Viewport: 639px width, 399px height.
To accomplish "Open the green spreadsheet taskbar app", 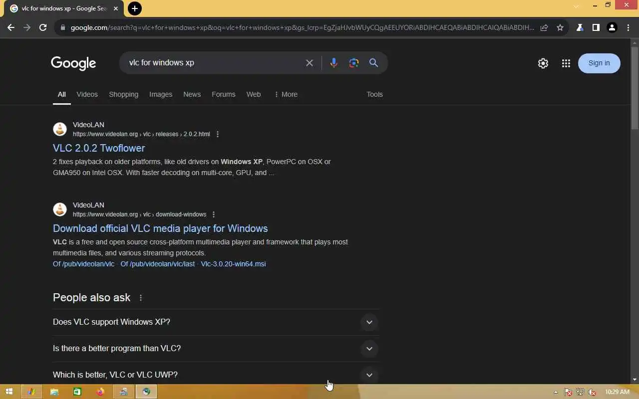I will (x=77, y=392).
